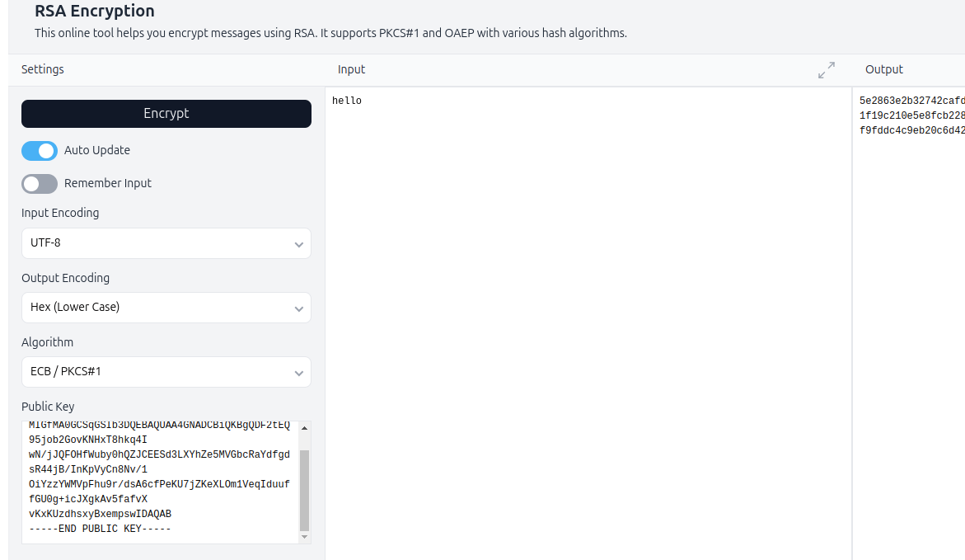965x560 pixels.
Task: Click the Output text area with hex result
Action: (910, 323)
